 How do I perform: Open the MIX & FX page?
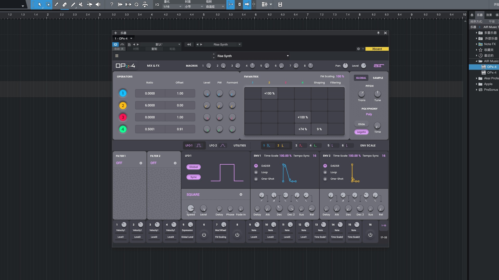tap(153, 66)
